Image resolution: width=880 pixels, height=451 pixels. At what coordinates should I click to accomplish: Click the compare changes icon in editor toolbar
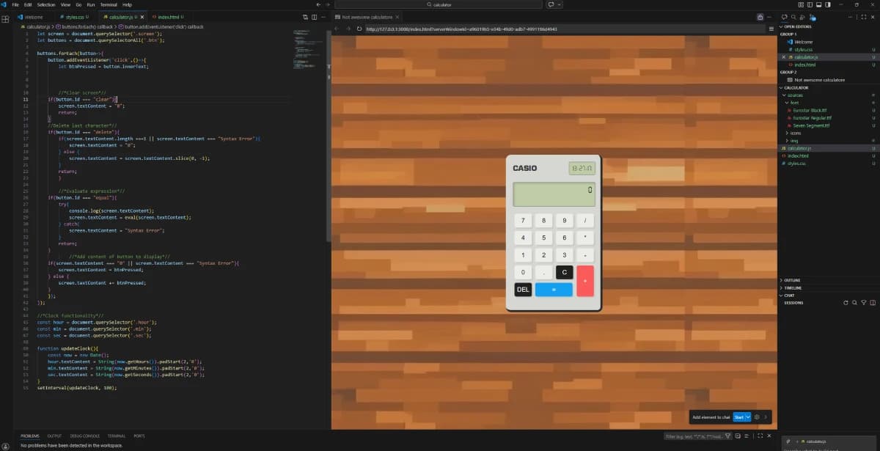click(305, 16)
